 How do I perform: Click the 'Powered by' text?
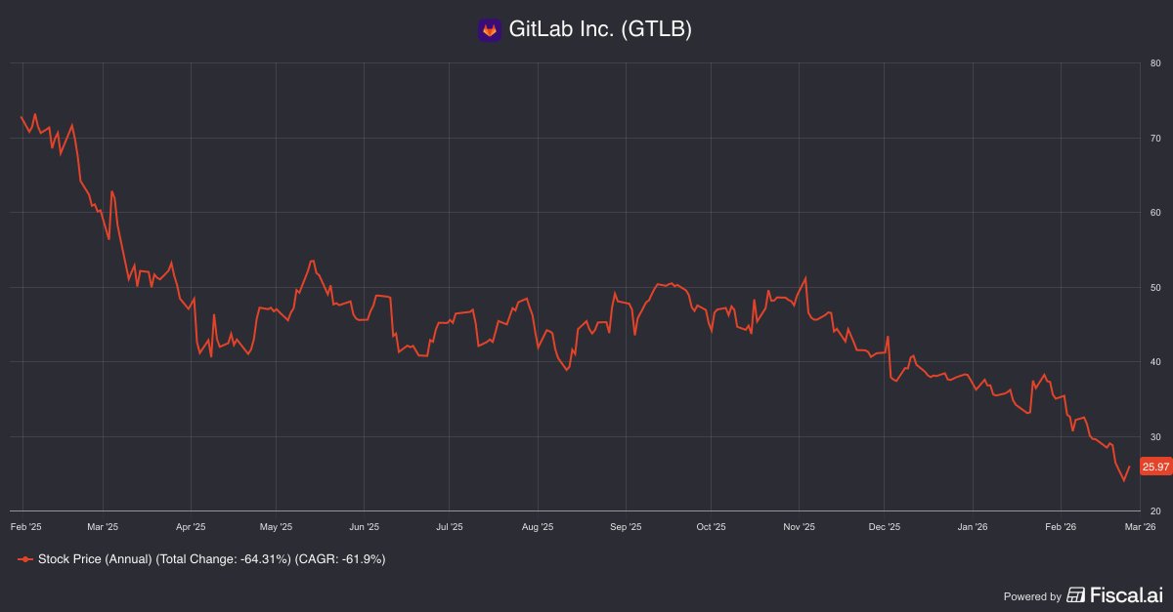1032,596
